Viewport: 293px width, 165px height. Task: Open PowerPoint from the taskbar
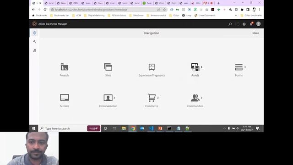[x=160, y=128]
